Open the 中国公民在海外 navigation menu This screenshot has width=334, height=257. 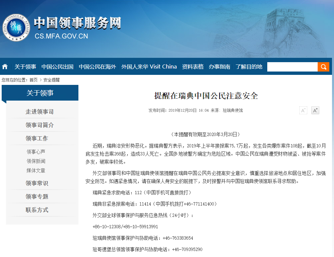tap(97, 67)
